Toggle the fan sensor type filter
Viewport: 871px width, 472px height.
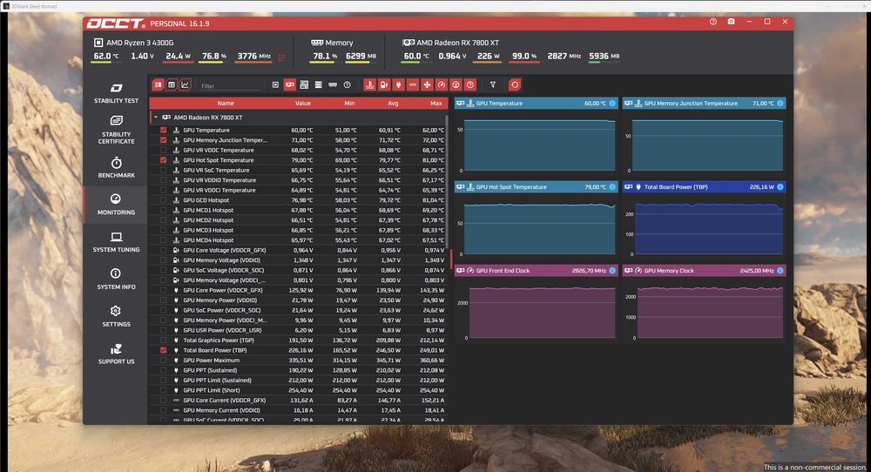(427, 85)
